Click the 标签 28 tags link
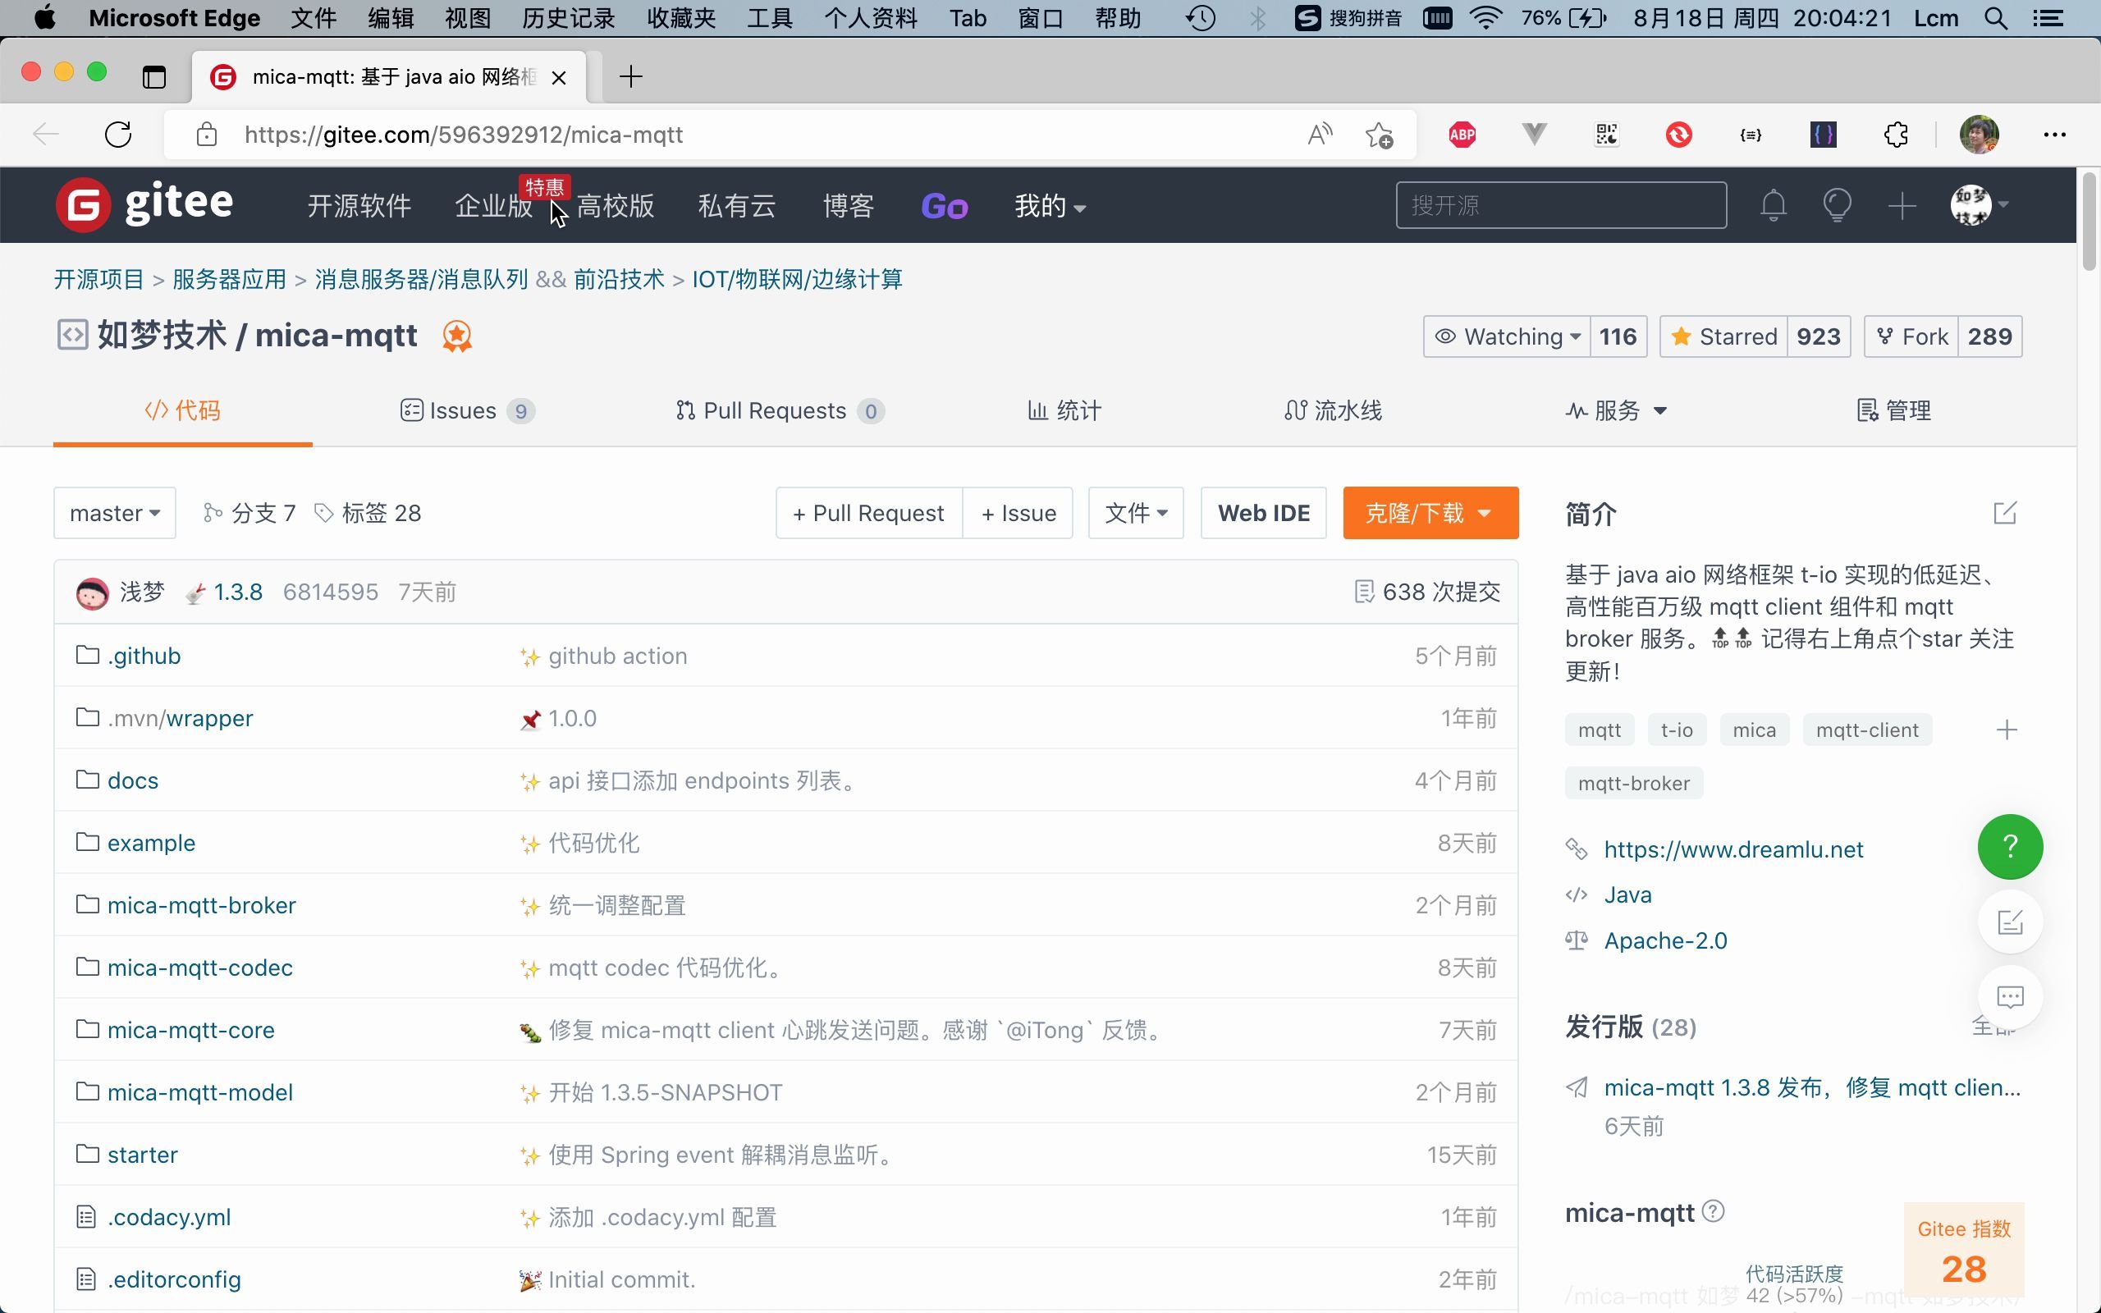The height and width of the screenshot is (1313, 2101). click(368, 513)
